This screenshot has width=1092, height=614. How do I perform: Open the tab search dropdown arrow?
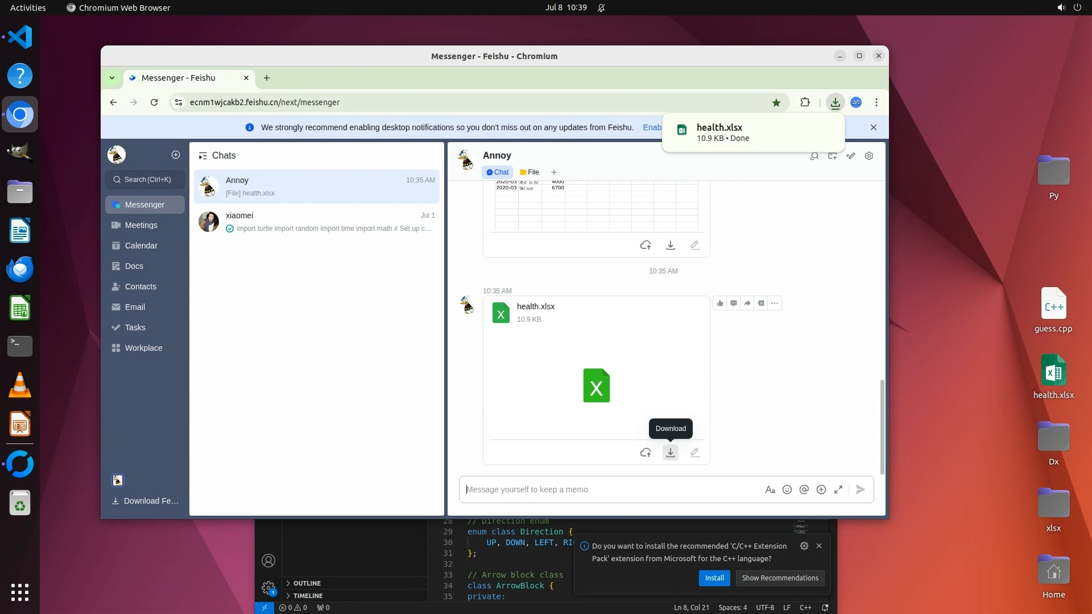coord(112,78)
